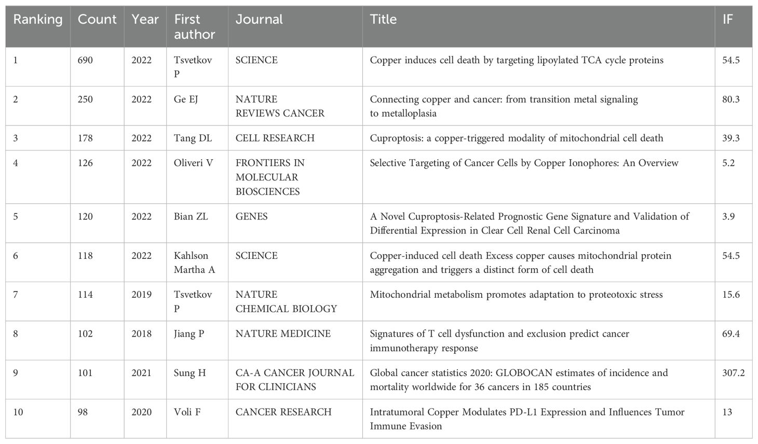Screen dimensions: 758x444
Task: Click the Count column header
Action: [x=97, y=20]
